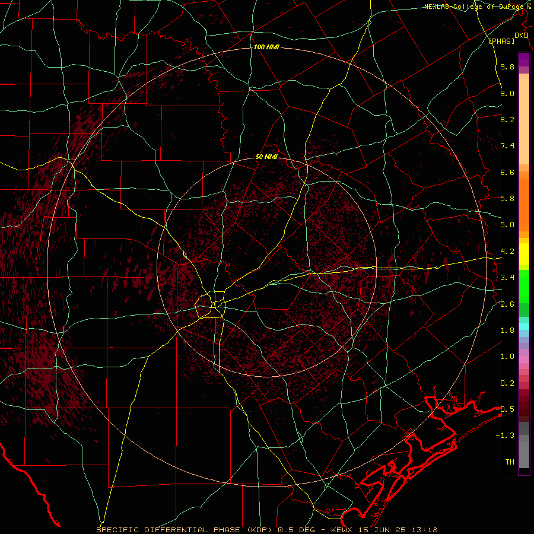The height and width of the screenshot is (534, 534).
Task: Select the 5.8 legend value
Action: click(x=507, y=199)
